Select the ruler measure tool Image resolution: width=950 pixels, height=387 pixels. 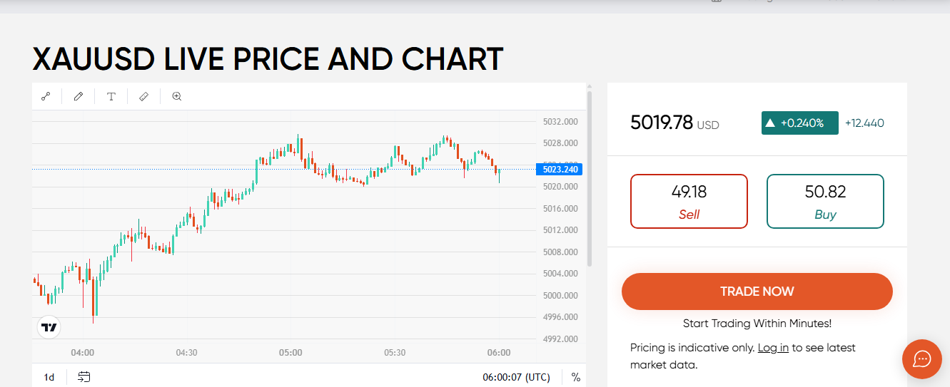point(143,96)
